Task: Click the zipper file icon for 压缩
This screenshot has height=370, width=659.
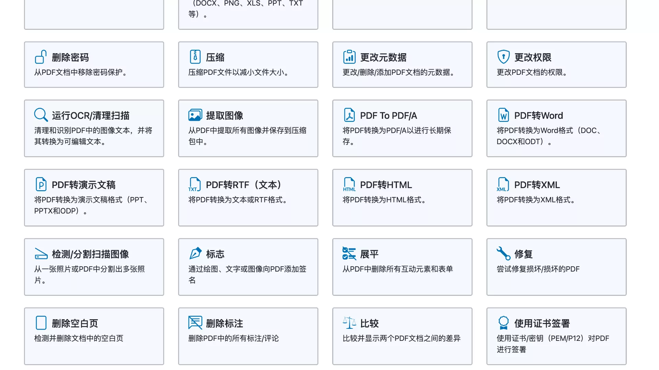Action: pyautogui.click(x=195, y=57)
